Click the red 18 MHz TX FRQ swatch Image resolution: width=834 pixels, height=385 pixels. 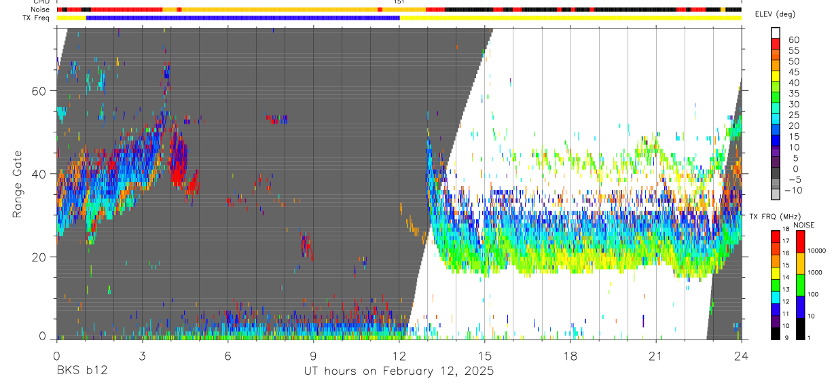click(776, 236)
